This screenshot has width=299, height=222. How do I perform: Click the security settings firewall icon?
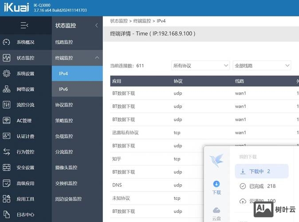(7, 167)
